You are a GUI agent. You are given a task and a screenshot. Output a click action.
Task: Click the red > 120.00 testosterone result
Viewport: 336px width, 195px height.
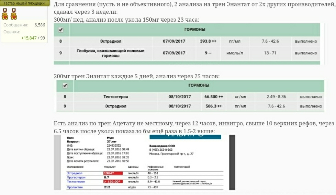coord(113,182)
